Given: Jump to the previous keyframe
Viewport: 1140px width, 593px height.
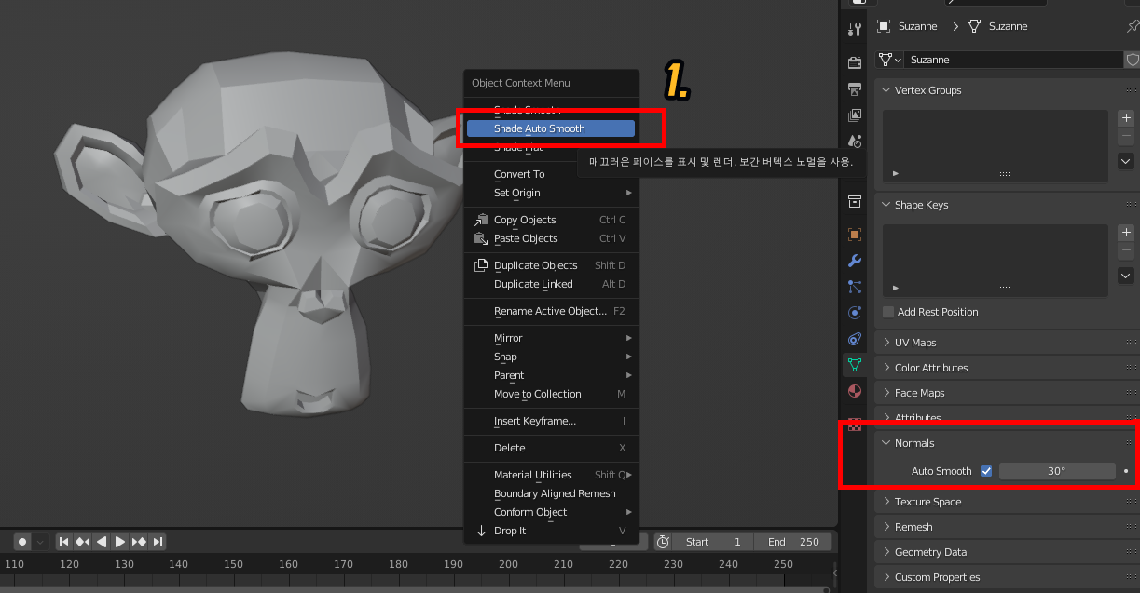Looking at the screenshot, I should (x=83, y=542).
